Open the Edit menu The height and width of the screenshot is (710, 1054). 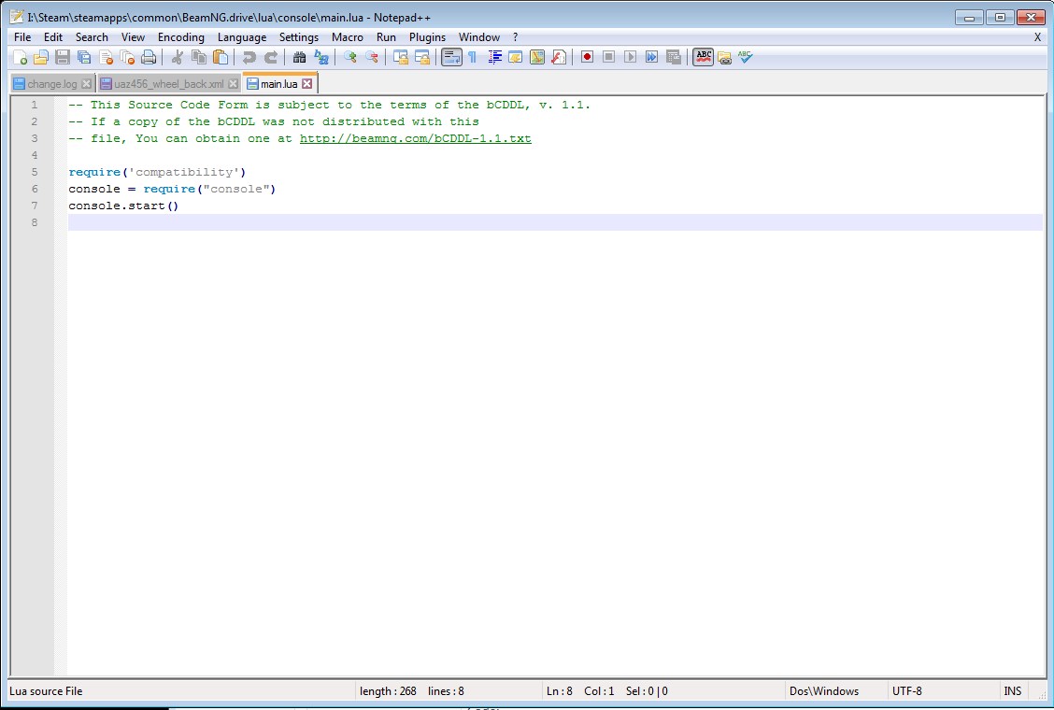pos(53,37)
